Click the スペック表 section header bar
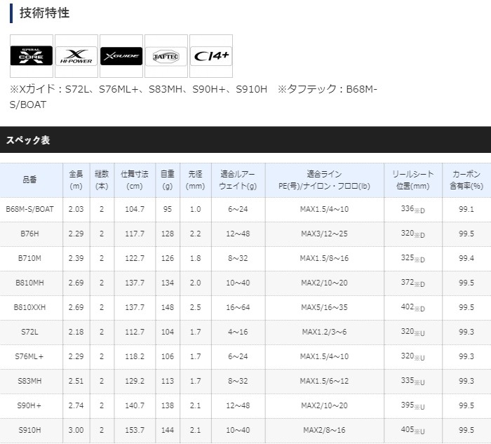This screenshot has height=444, width=491. click(x=245, y=140)
